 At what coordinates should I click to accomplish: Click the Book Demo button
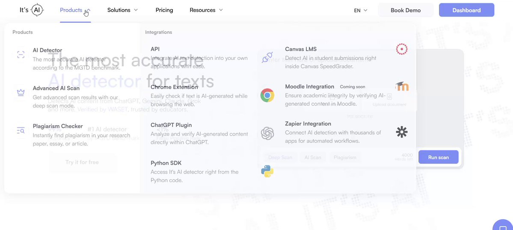(x=406, y=10)
